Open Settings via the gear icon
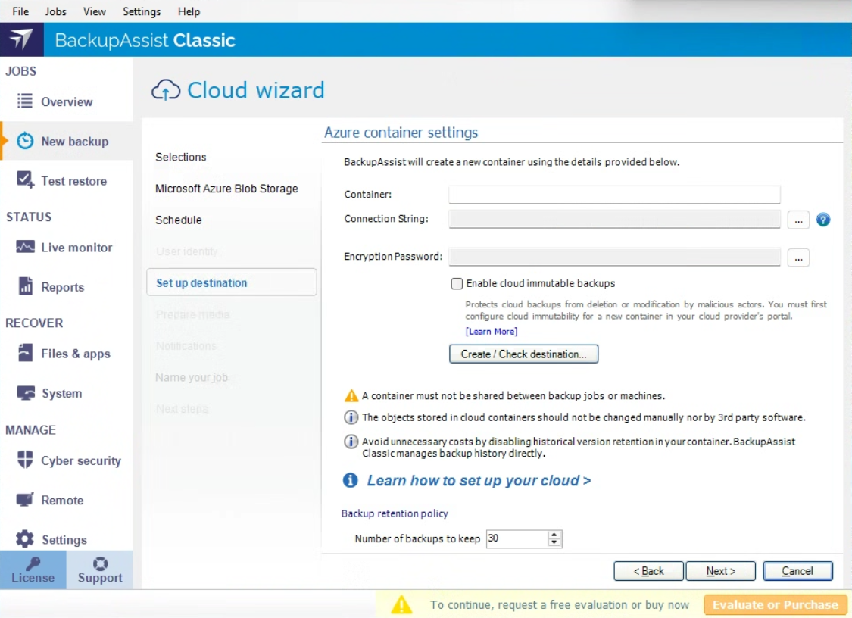The image size is (852, 618). [25, 539]
